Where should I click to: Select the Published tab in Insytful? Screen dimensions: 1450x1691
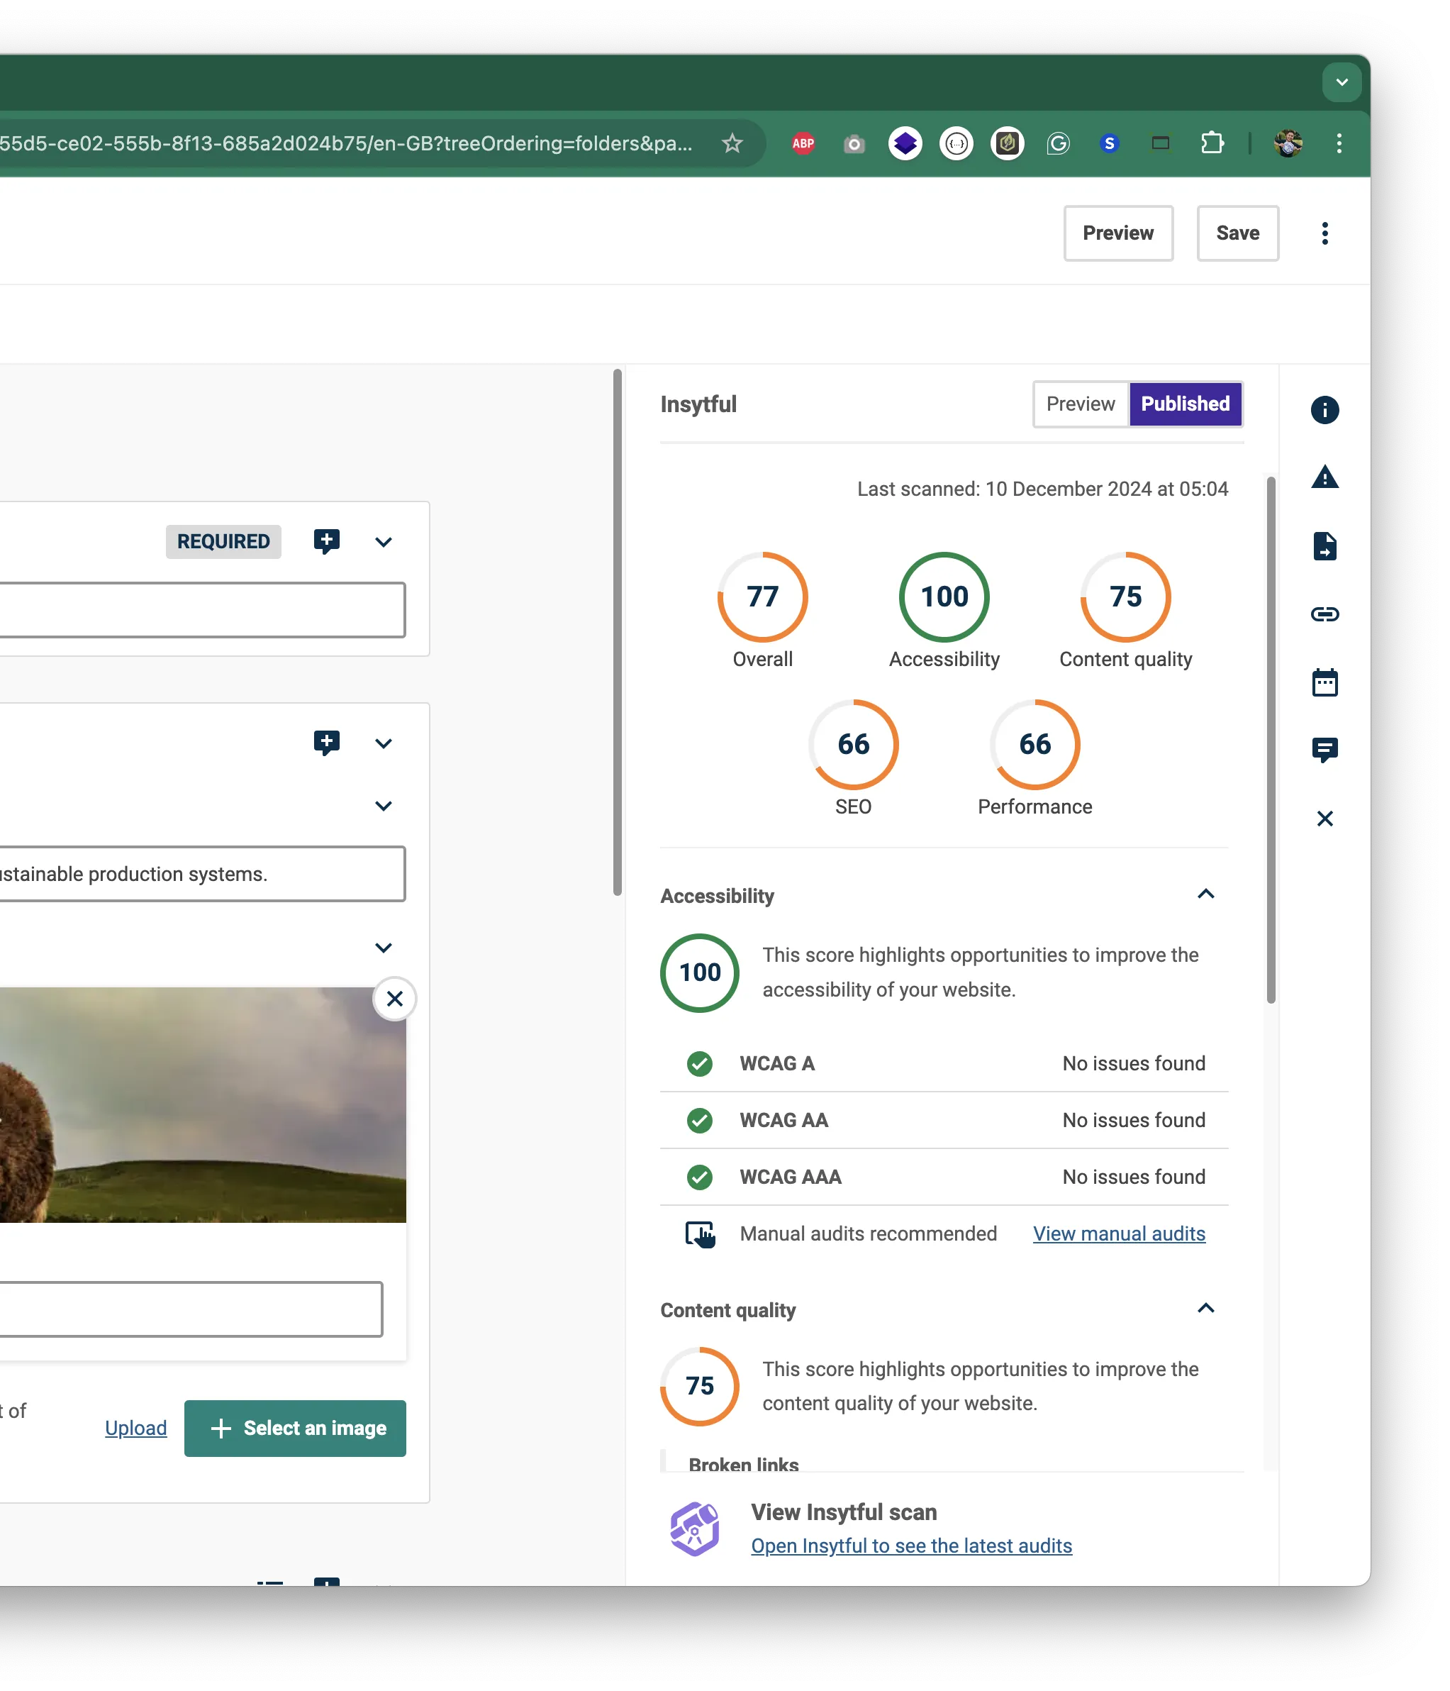click(x=1186, y=404)
